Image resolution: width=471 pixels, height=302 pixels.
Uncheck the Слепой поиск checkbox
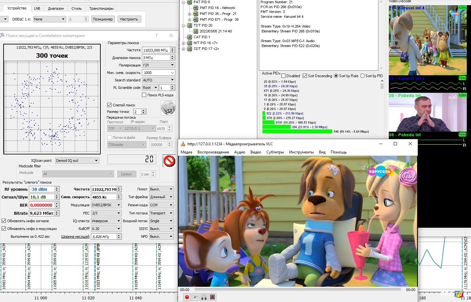(109, 105)
